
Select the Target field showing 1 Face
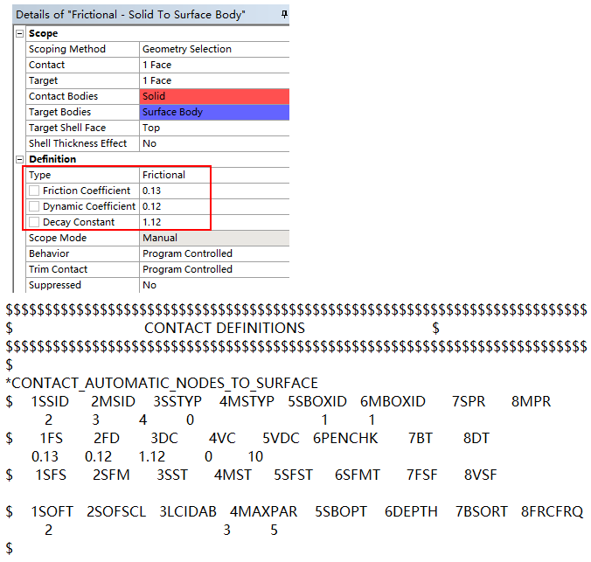[x=214, y=80]
